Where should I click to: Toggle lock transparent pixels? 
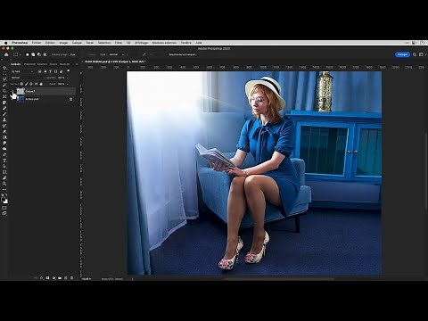point(21,84)
